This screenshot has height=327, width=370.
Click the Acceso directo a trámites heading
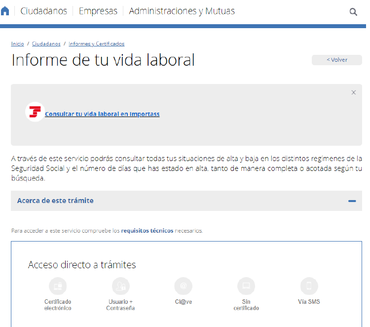pyautogui.click(x=82, y=265)
